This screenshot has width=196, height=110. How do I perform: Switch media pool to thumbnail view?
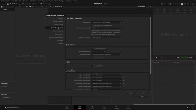[30, 7]
